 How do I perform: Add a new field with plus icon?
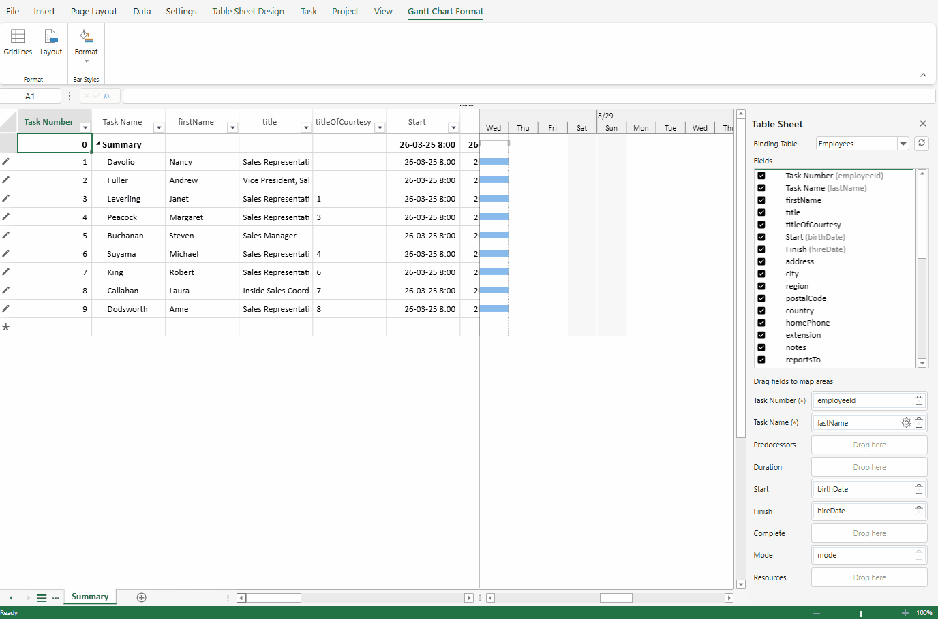922,161
